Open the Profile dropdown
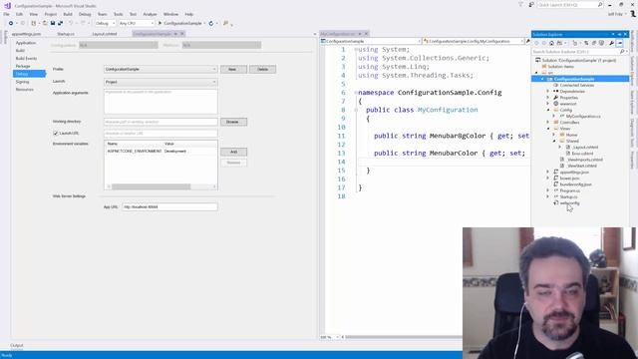 pyautogui.click(x=160, y=69)
